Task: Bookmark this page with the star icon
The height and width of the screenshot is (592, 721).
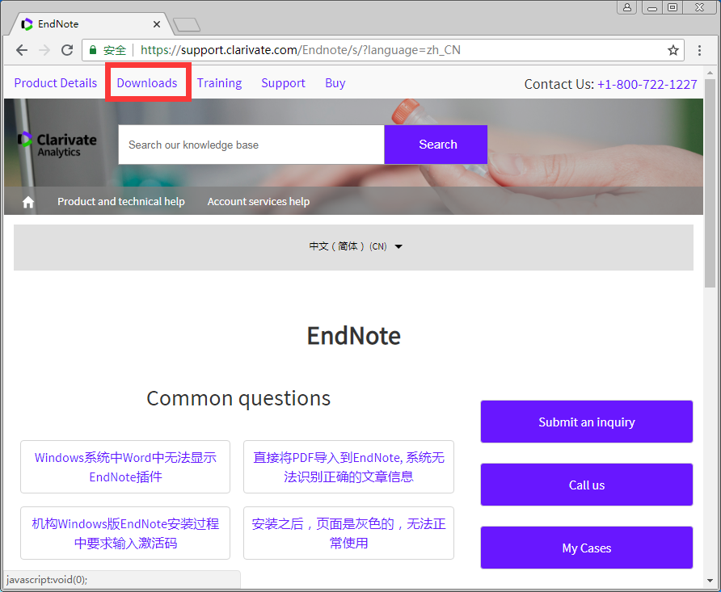Action: [x=673, y=50]
